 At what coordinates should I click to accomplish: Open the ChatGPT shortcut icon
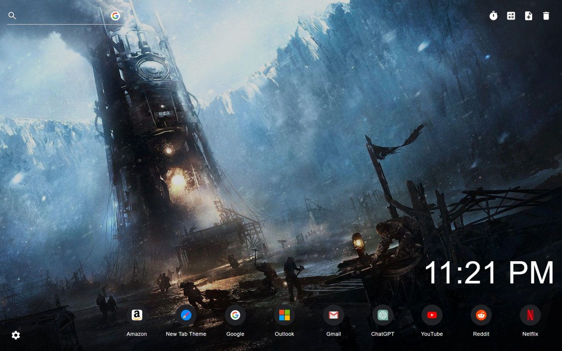coord(383,315)
